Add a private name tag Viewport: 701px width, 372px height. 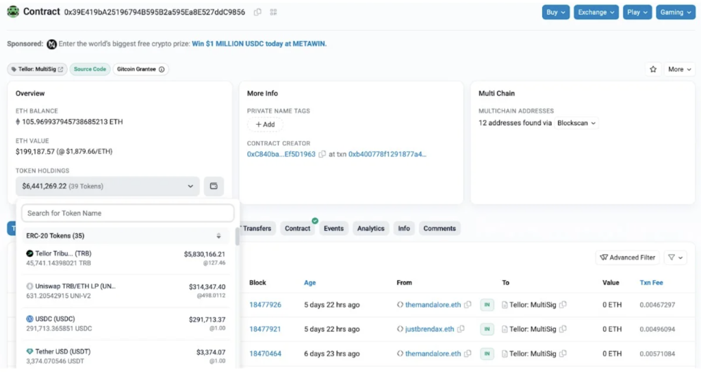pos(265,125)
